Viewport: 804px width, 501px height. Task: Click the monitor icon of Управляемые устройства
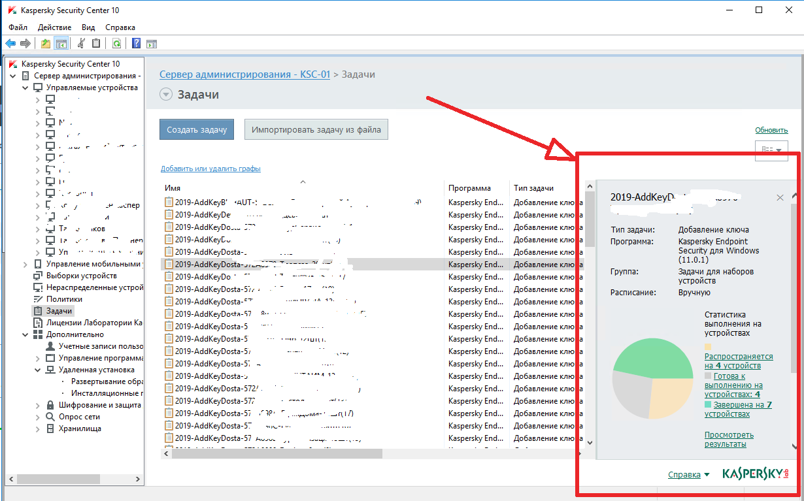click(x=38, y=88)
